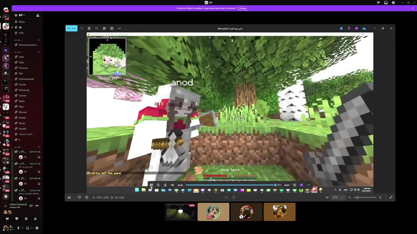Viewport: 417px width, 234px height.
Task: Open Discord user settings gear
Action: (x=37, y=228)
